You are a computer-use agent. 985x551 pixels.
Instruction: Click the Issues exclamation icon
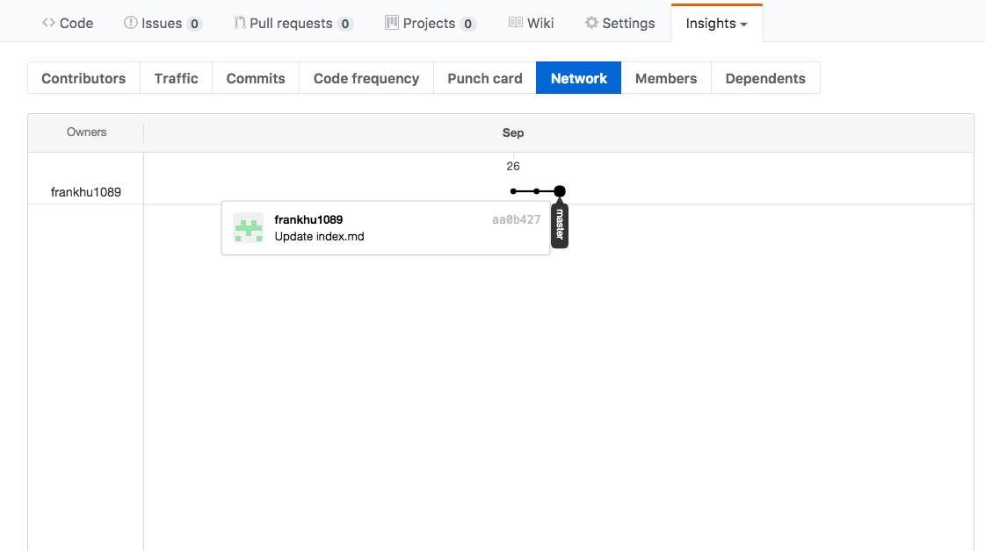(130, 23)
